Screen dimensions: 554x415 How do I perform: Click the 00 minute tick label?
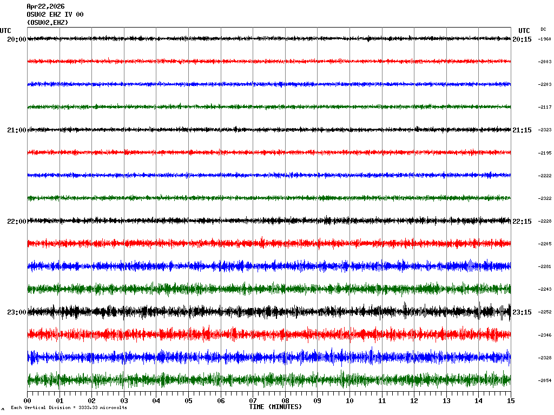[28, 401]
